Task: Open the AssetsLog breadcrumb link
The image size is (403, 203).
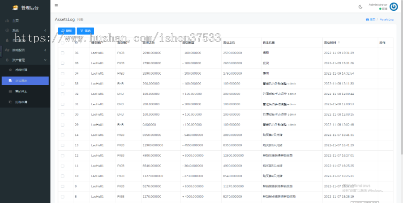Action: click(x=386, y=20)
